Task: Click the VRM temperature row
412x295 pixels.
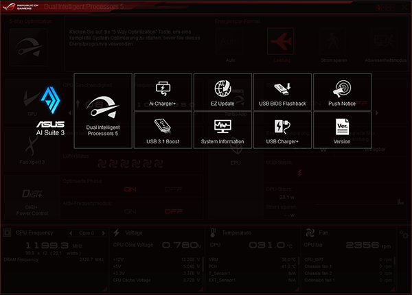Action: [x=252, y=259]
